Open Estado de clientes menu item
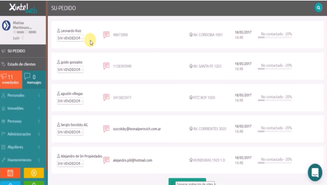The image size is (327, 185). click(21, 64)
